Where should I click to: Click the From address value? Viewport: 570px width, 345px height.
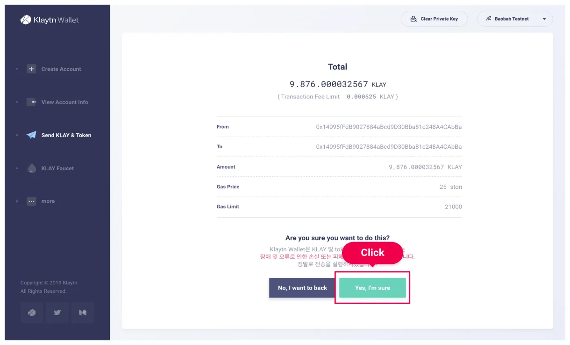tap(389, 127)
